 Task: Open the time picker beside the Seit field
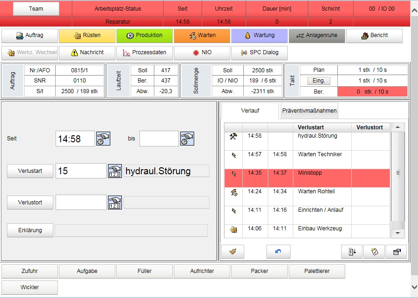click(x=103, y=139)
